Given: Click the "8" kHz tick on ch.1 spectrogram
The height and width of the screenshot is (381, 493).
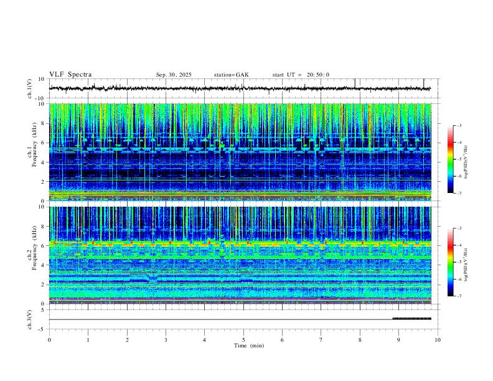Looking at the screenshot, I should click(x=44, y=123).
